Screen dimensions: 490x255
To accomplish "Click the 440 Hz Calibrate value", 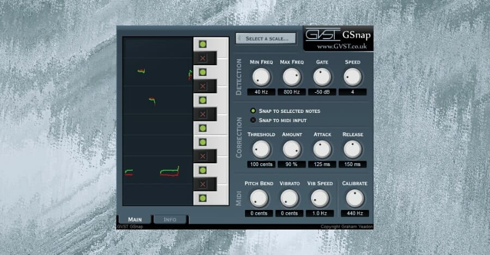I will pyautogui.click(x=354, y=213).
